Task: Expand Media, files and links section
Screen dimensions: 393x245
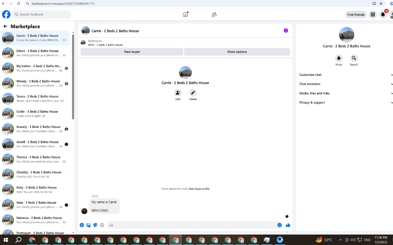Action: (346, 93)
